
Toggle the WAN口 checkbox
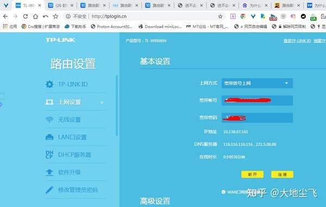[x=223, y=192]
